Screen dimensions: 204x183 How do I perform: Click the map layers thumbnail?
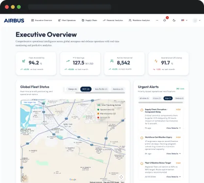(x=25, y=179)
